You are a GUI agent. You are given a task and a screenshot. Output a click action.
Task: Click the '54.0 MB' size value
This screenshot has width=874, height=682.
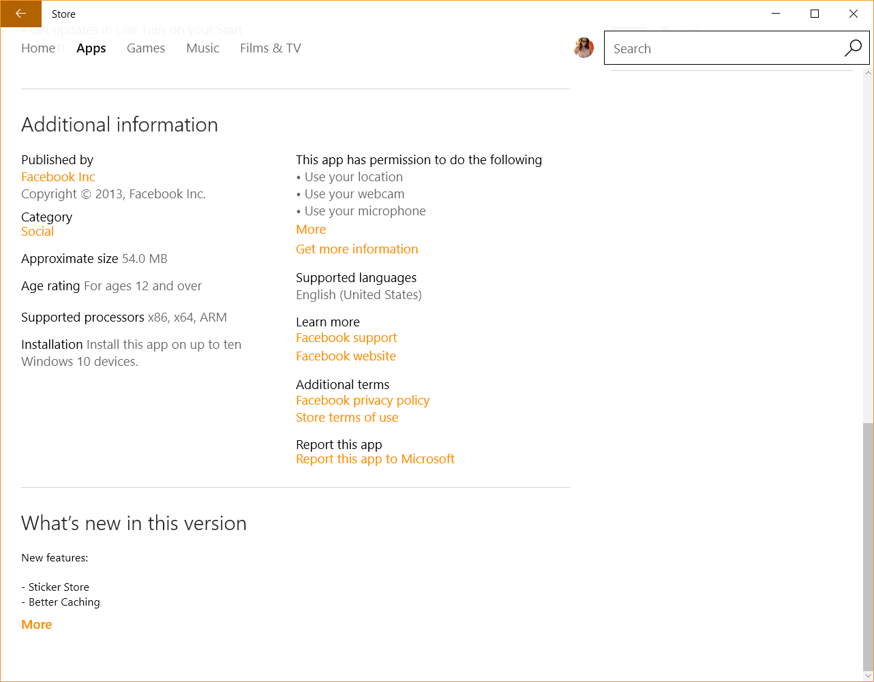[145, 258]
